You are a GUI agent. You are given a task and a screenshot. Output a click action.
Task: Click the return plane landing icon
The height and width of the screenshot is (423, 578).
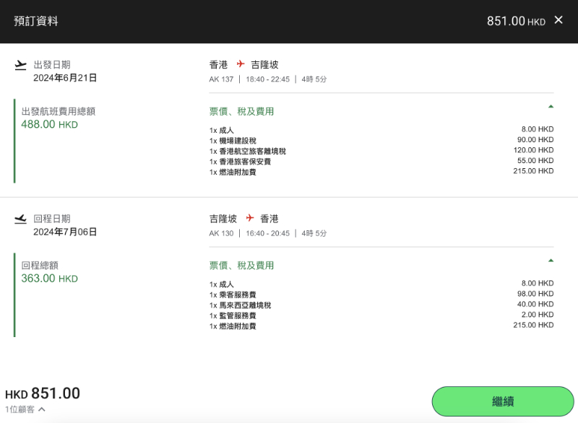coord(21,219)
